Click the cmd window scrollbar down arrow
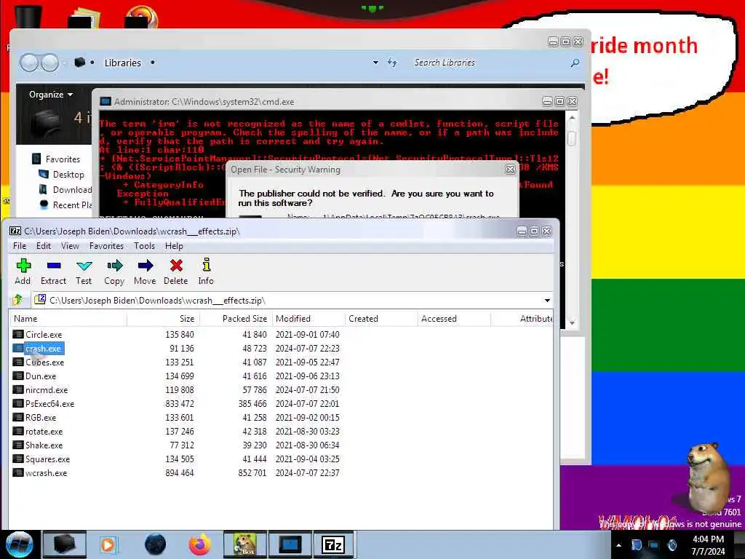The image size is (745, 559). 572,322
